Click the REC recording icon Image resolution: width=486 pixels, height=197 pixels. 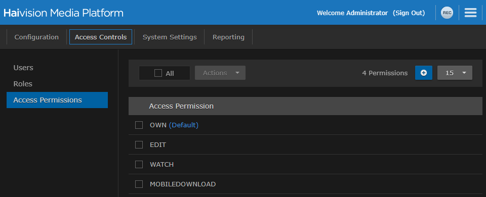pyautogui.click(x=447, y=13)
